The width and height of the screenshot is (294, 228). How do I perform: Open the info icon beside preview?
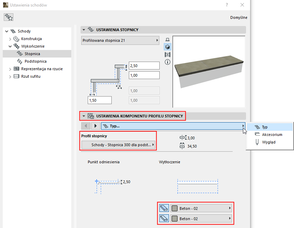point(168,62)
